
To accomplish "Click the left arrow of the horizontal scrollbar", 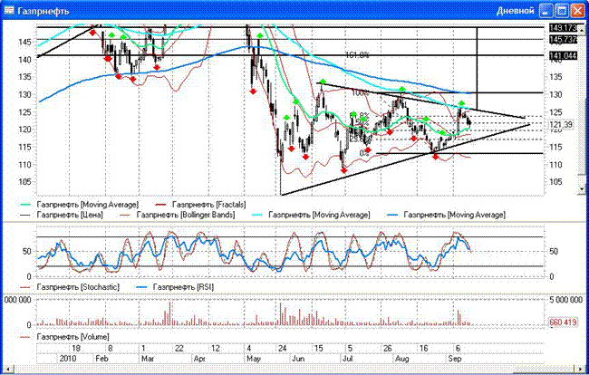I will 8,370.
